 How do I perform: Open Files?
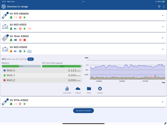pyautogui.click(x=89, y=90)
